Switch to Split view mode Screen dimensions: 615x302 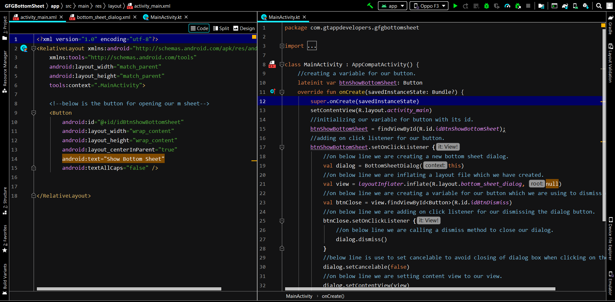[x=221, y=28]
